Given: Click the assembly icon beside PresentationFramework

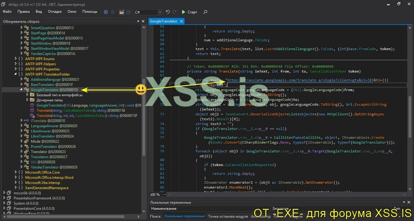Looking at the screenshot, I should coord(9,198).
